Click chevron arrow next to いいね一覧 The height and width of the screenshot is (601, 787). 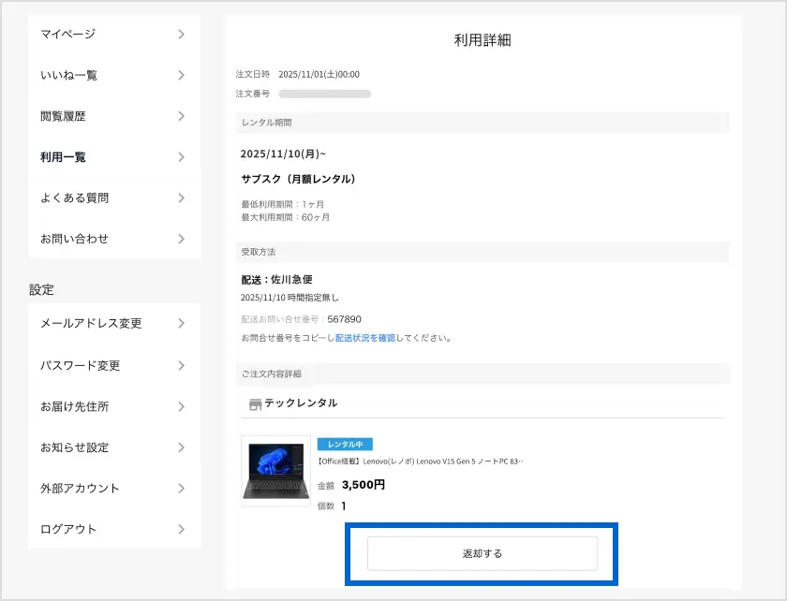181,75
